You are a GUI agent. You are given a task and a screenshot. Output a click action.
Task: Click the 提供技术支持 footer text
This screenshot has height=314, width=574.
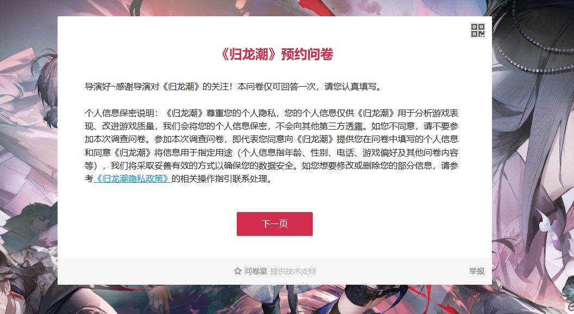293,271
